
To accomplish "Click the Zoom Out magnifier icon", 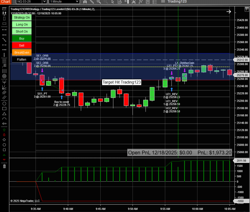I will [105, 2].
